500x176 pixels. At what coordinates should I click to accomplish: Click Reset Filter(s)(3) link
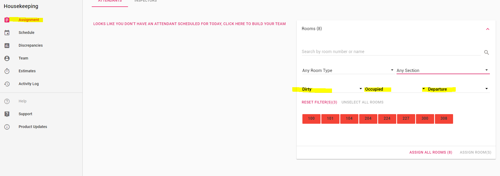(x=319, y=102)
